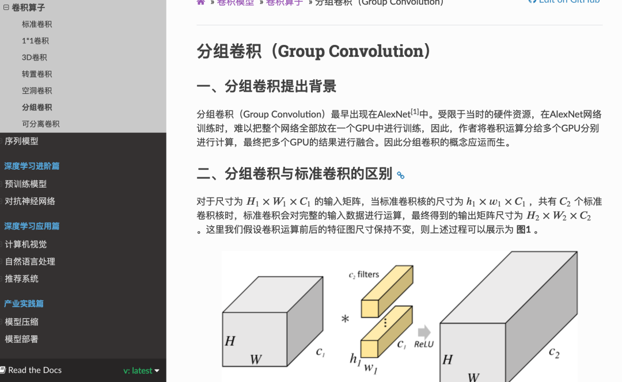The height and width of the screenshot is (382, 622).
Task: Open the 卷积模型 breadcrumb link
Action: [x=235, y=2]
